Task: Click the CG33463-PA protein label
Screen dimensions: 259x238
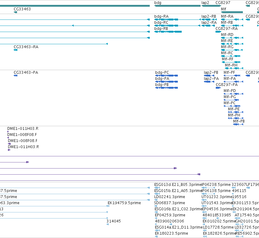Action: [x=26, y=73]
